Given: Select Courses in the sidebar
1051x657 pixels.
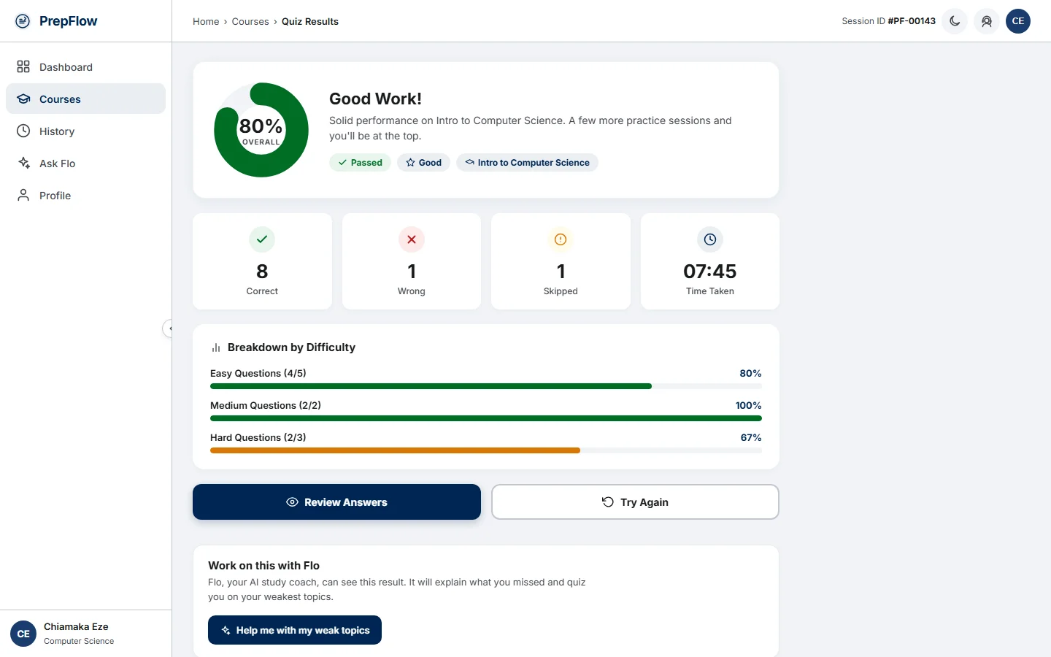Looking at the screenshot, I should pos(85,99).
